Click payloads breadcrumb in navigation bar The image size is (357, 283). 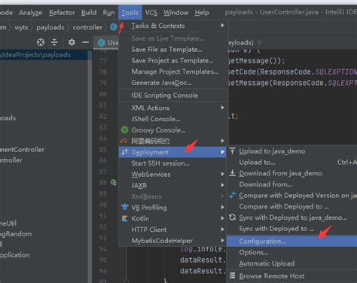[50, 27]
